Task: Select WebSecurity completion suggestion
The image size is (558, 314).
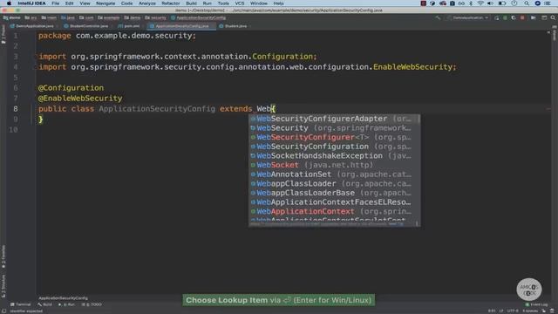Action: tap(333, 128)
